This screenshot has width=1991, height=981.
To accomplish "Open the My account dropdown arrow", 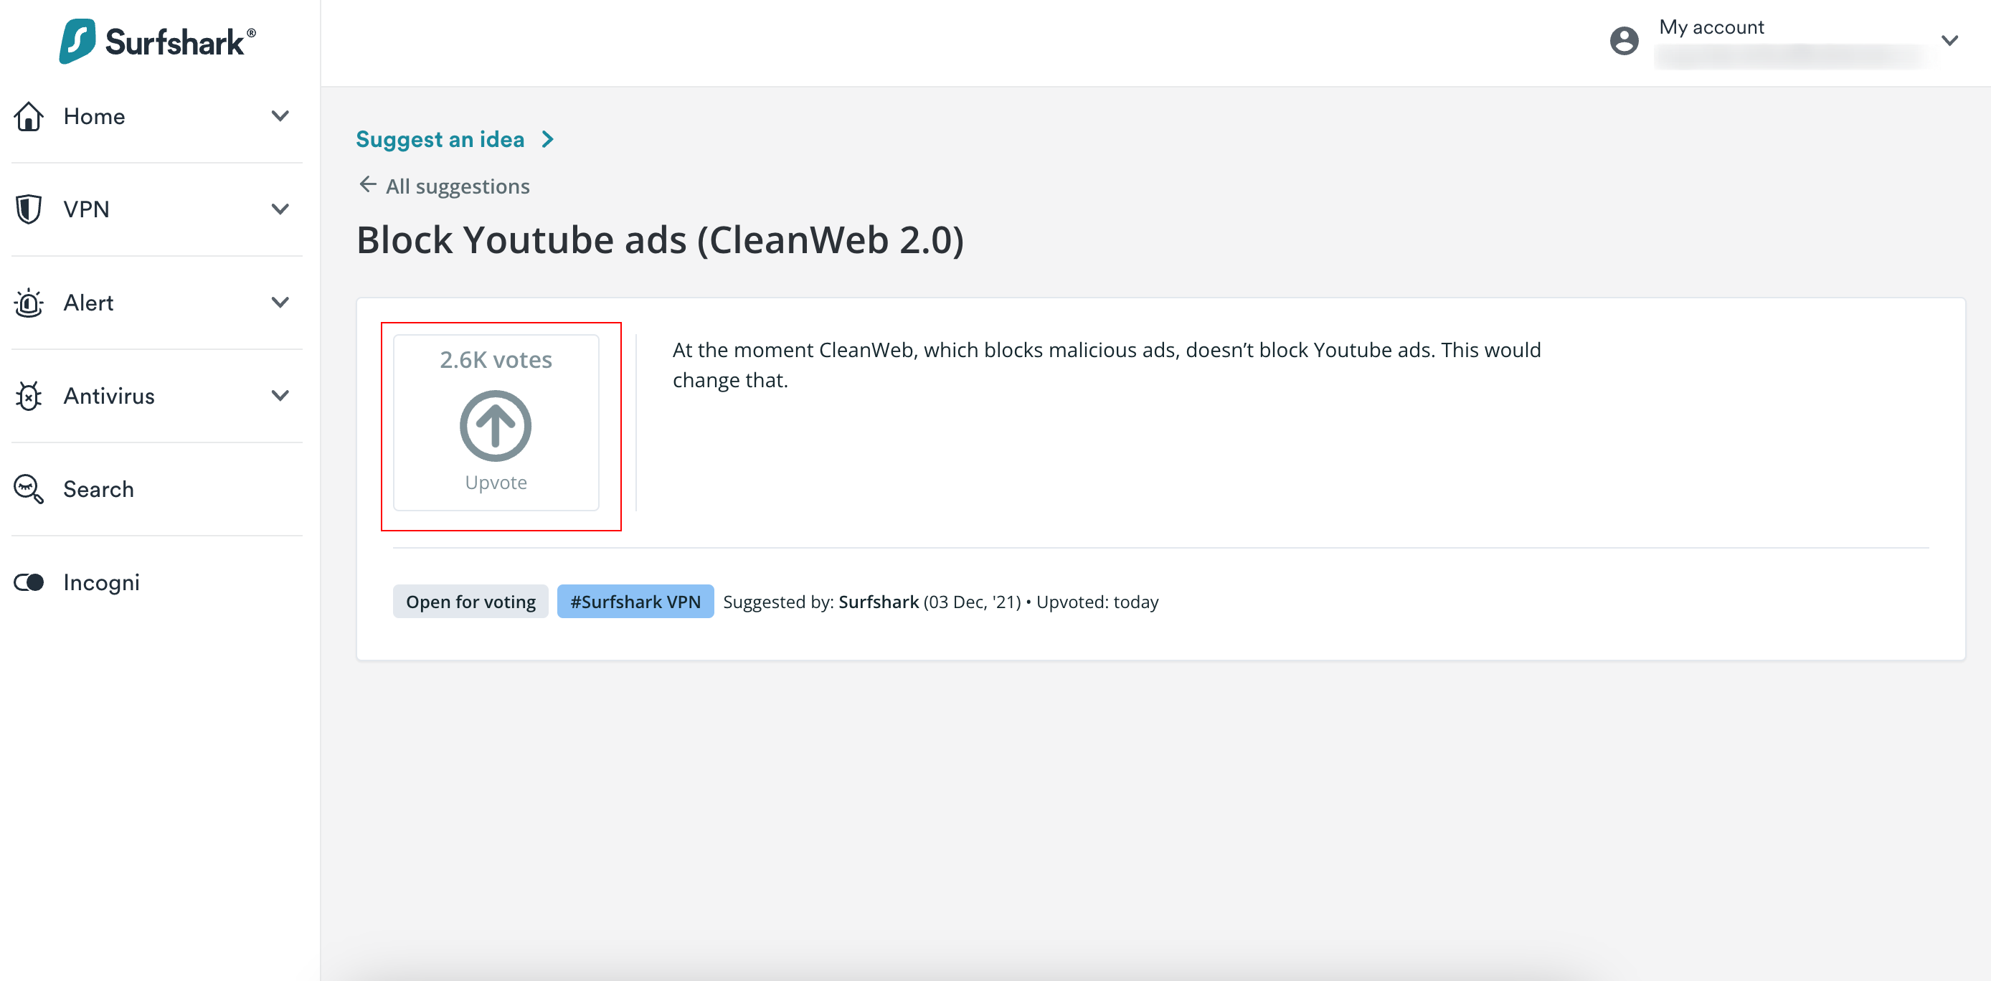I will pyautogui.click(x=1950, y=40).
